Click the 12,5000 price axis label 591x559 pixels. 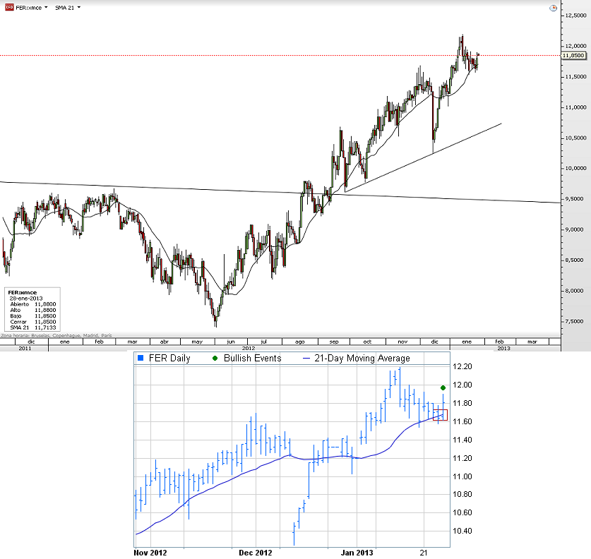pos(575,16)
